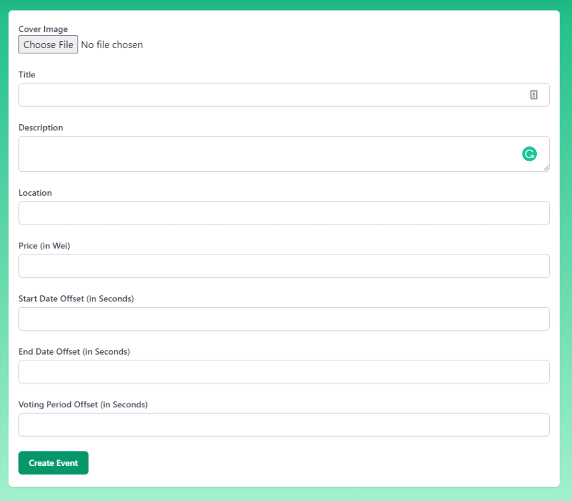Click 'Start Date Offset (in Seconds)' label
The image size is (572, 501).
[76, 299]
